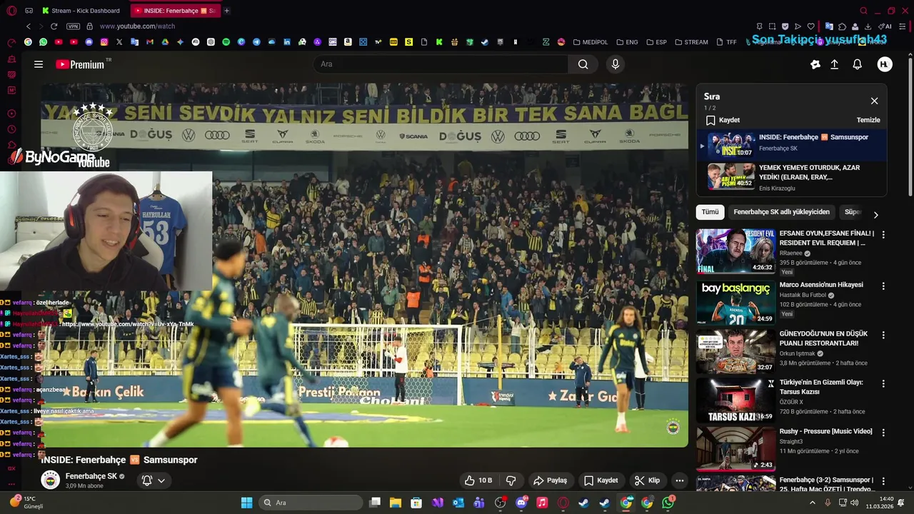Open Discord bookmark in bookmarks bar
Image resolution: width=914 pixels, height=514 pixels.
point(89,42)
